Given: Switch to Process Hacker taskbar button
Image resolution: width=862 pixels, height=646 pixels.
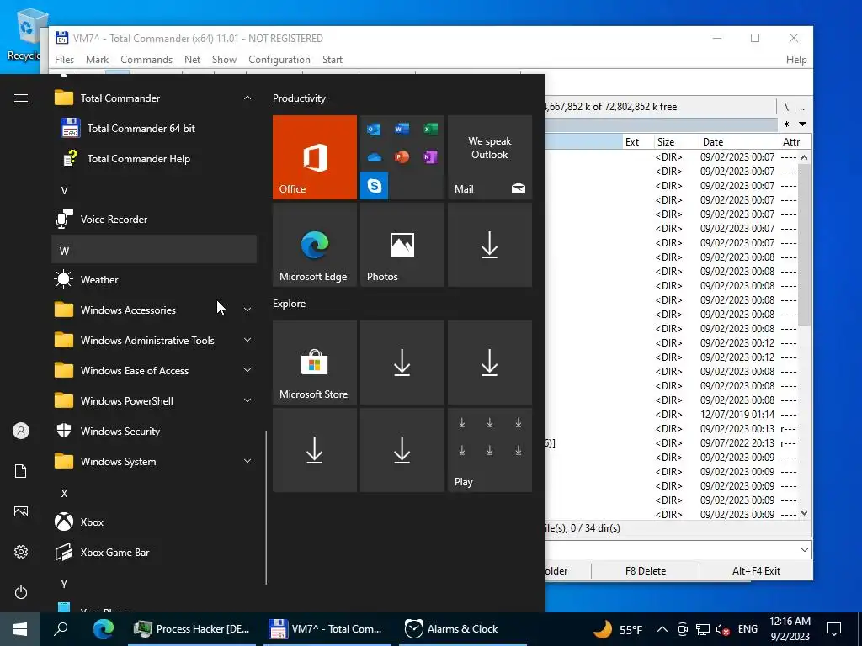Looking at the screenshot, I should 191,629.
